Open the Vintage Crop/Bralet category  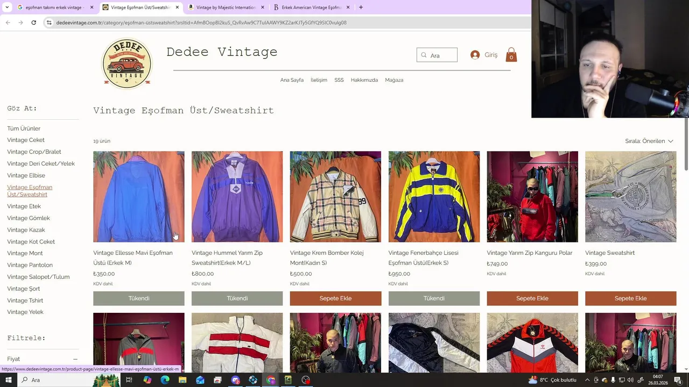pos(34,152)
